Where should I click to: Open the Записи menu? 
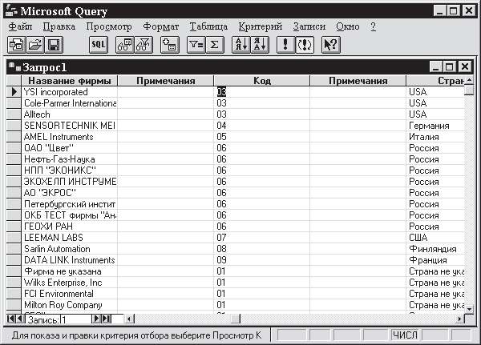point(309,26)
